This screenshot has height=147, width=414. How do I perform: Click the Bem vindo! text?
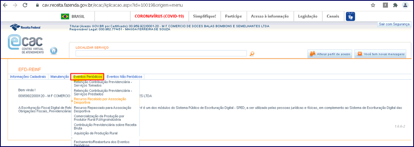[x=27, y=90]
